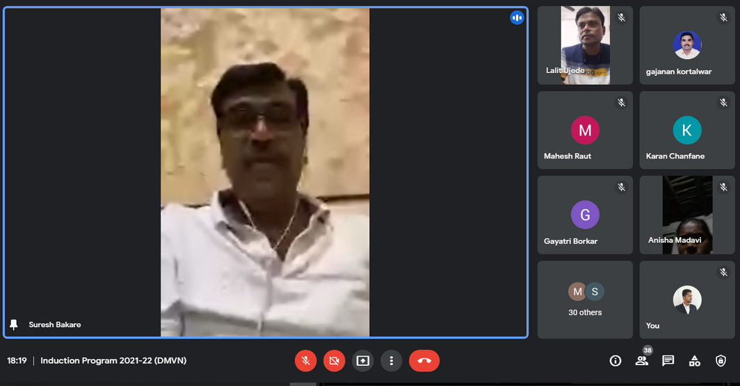Screen dimensions: 740x386
Task: Click the meeting title Induction Program 2021-22 (DMVN)
Action: [x=113, y=360]
